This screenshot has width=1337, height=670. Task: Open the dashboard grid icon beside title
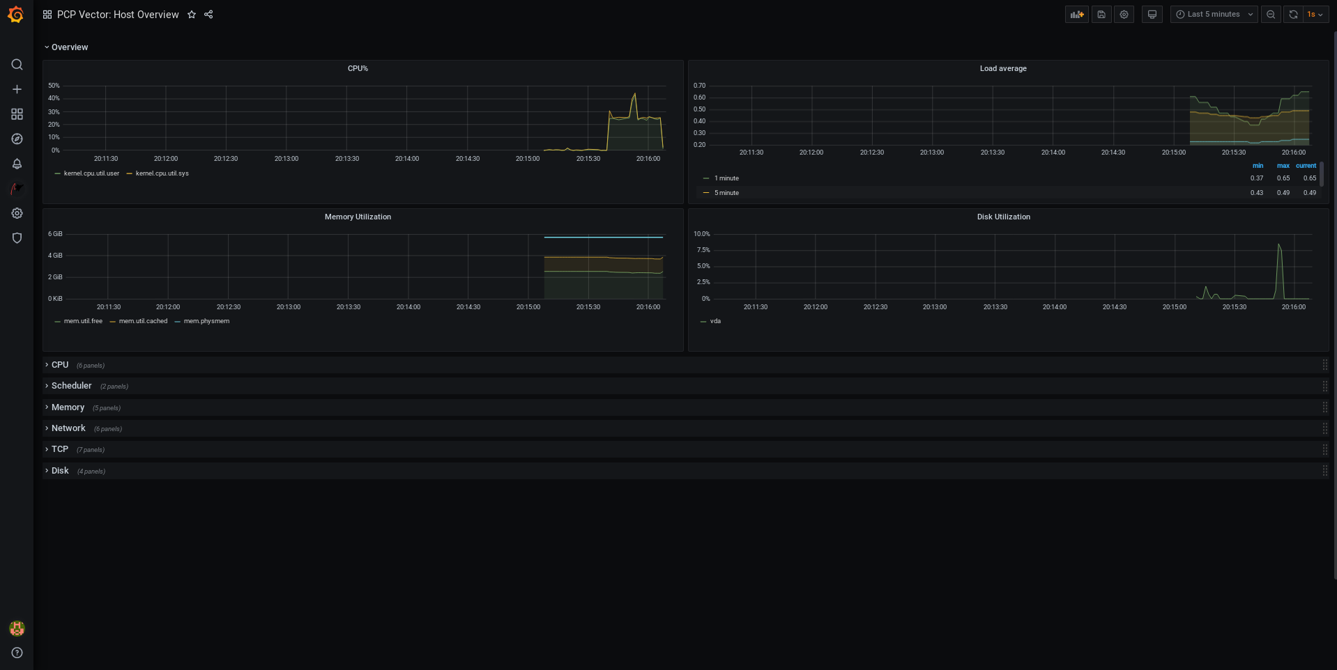tap(47, 15)
